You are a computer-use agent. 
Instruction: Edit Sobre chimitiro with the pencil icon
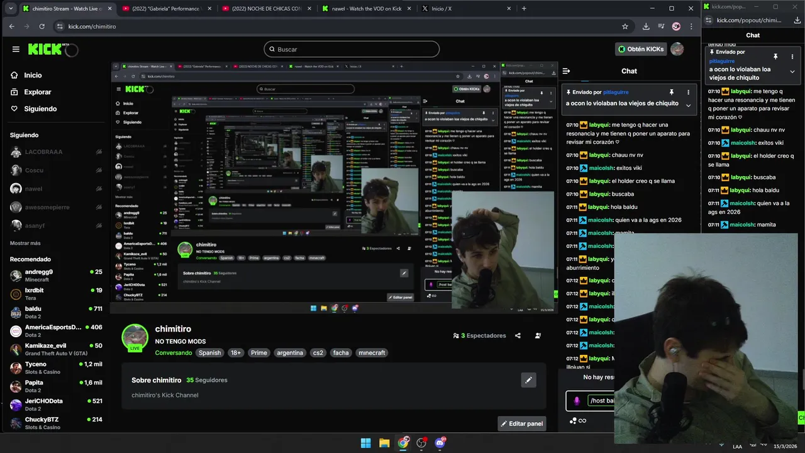pyautogui.click(x=528, y=380)
